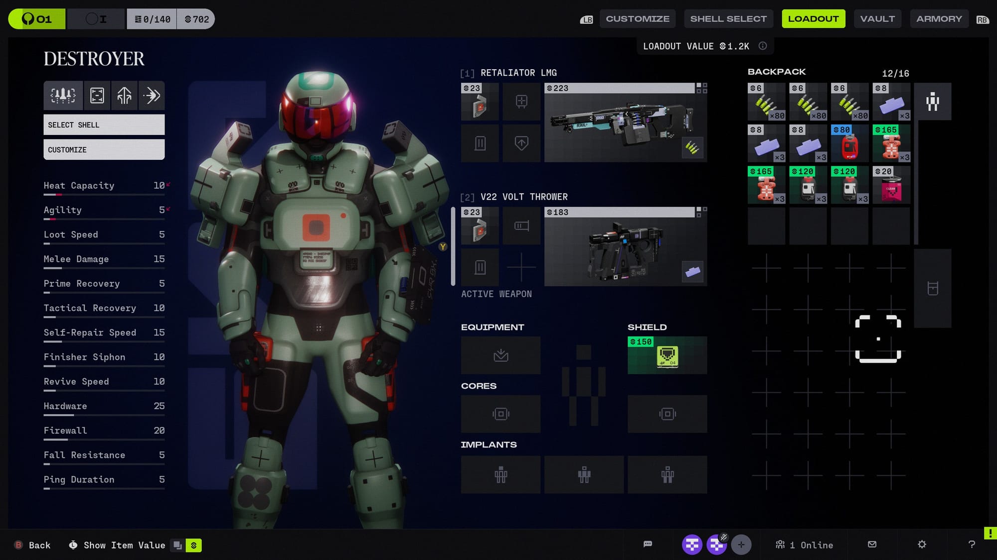Viewport: 997px width, 560px height.
Task: Open the shell stats overview icon tab
Action: click(x=63, y=95)
